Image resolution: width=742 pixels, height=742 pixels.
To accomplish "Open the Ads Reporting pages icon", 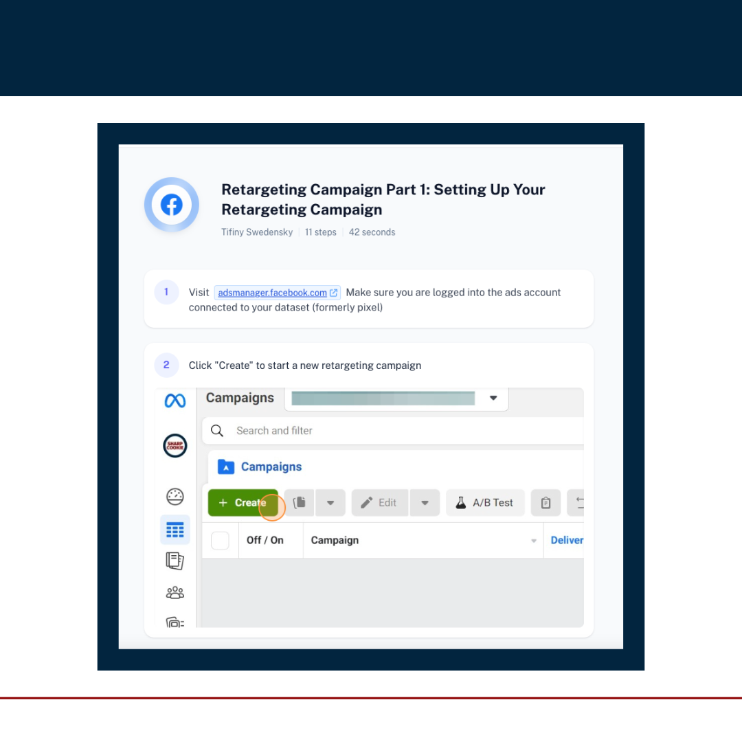I will point(175,561).
